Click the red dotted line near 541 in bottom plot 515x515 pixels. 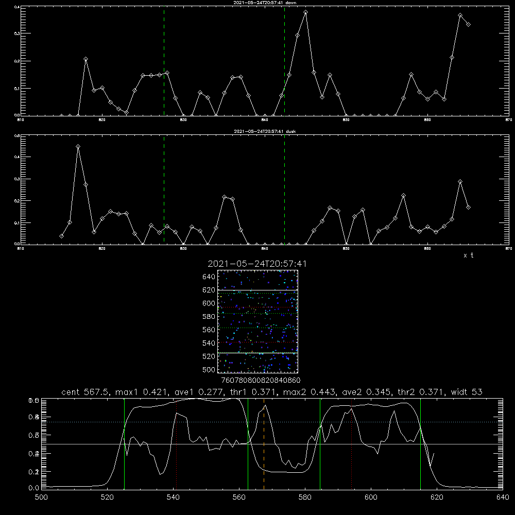176,444
